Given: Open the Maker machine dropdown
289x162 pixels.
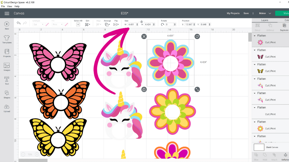Looking at the screenshot, I should tap(265, 13).
